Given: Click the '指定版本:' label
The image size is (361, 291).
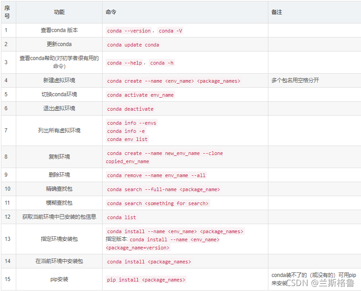Looking at the screenshot, I should point(117,239).
